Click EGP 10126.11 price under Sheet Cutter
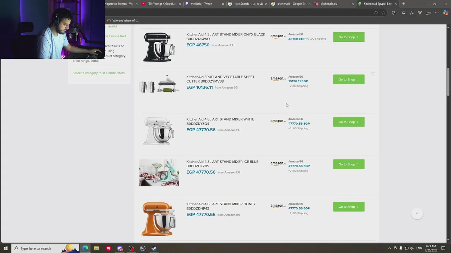Viewport: 451px width, 253px height. tap(199, 87)
